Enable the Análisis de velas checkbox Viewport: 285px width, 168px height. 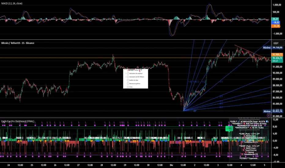(128, 80)
